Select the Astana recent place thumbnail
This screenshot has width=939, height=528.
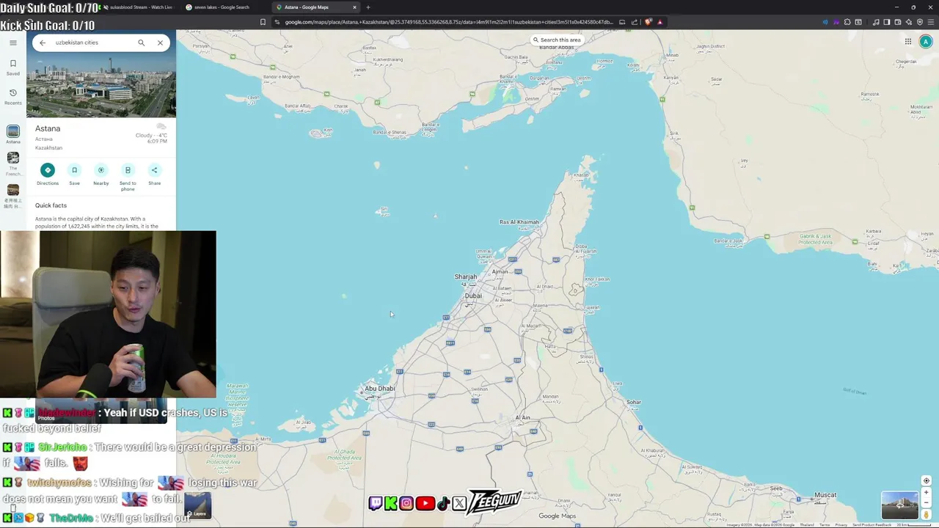[13, 131]
